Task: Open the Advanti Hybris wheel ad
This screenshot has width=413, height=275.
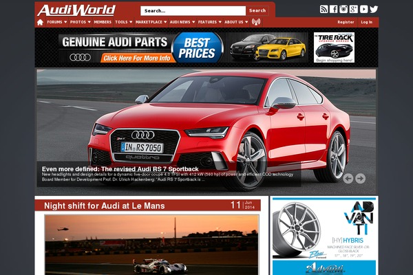Action: (x=324, y=236)
